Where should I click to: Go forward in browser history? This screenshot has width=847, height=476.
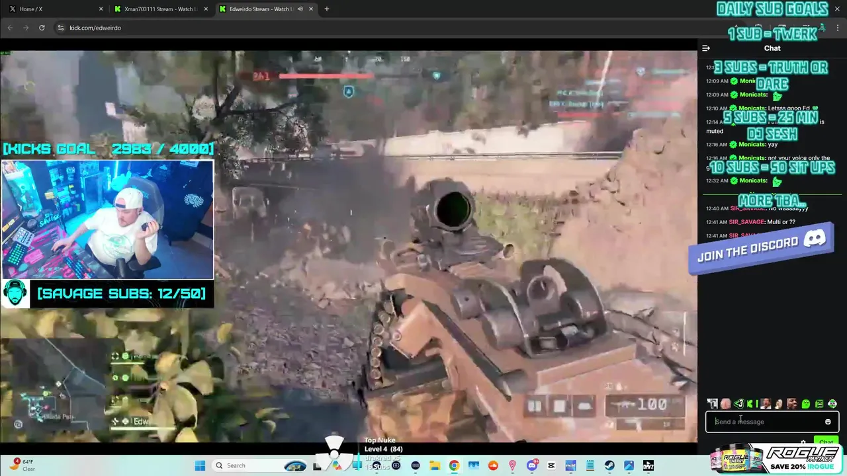(x=26, y=28)
